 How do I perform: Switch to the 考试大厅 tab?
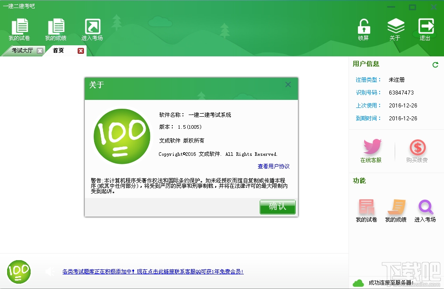point(22,50)
